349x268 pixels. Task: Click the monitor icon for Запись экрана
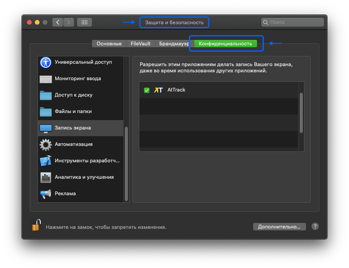46,128
